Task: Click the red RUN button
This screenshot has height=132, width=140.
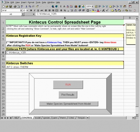Action: click(68, 85)
